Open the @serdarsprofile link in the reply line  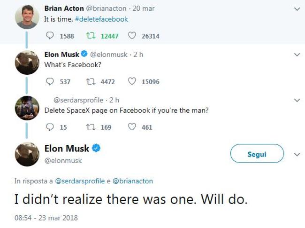(x=79, y=181)
